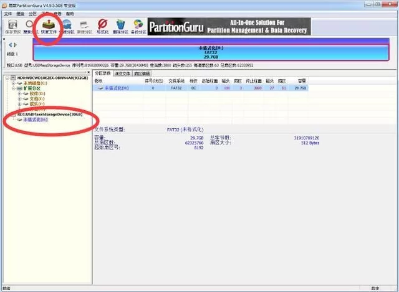This screenshot has height=292, width=399.
Task: Click the Delete Partition trash can icon
Action: coord(120,25)
